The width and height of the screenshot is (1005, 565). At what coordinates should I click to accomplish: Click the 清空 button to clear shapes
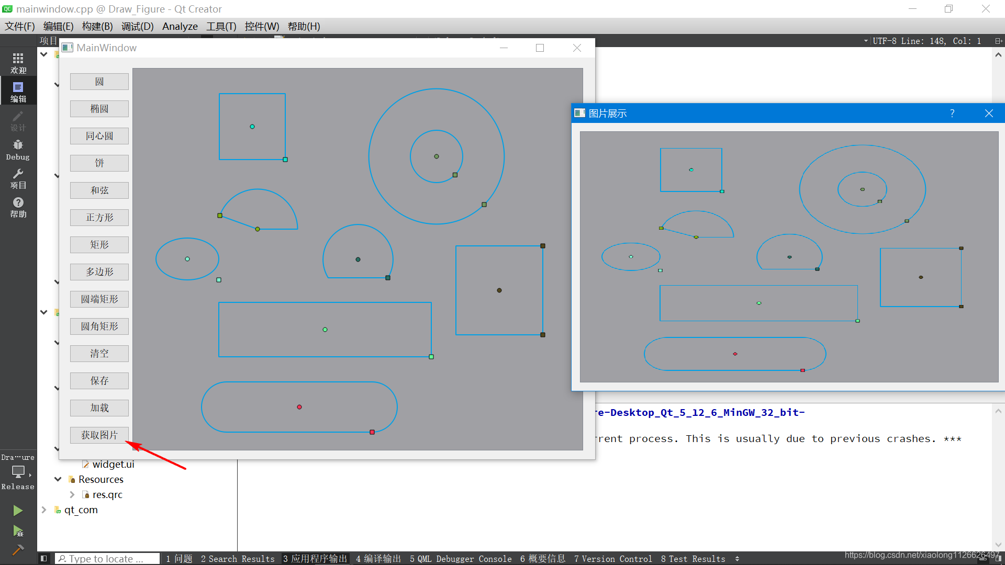[99, 353]
